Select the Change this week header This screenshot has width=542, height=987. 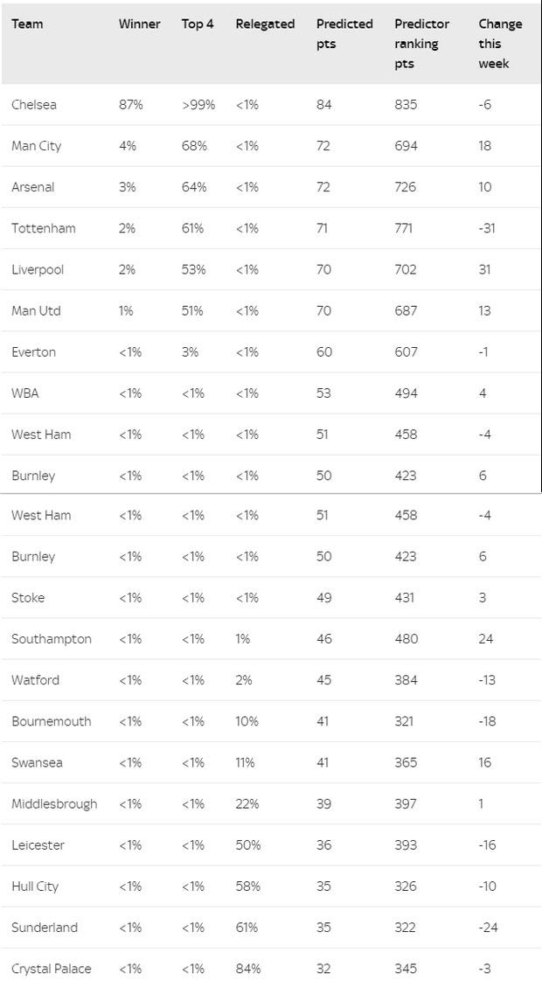pyautogui.click(x=500, y=44)
